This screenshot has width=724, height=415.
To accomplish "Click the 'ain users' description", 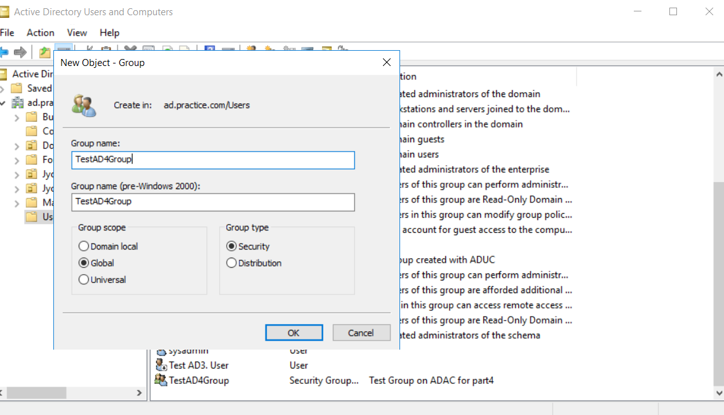I will click(x=419, y=154).
